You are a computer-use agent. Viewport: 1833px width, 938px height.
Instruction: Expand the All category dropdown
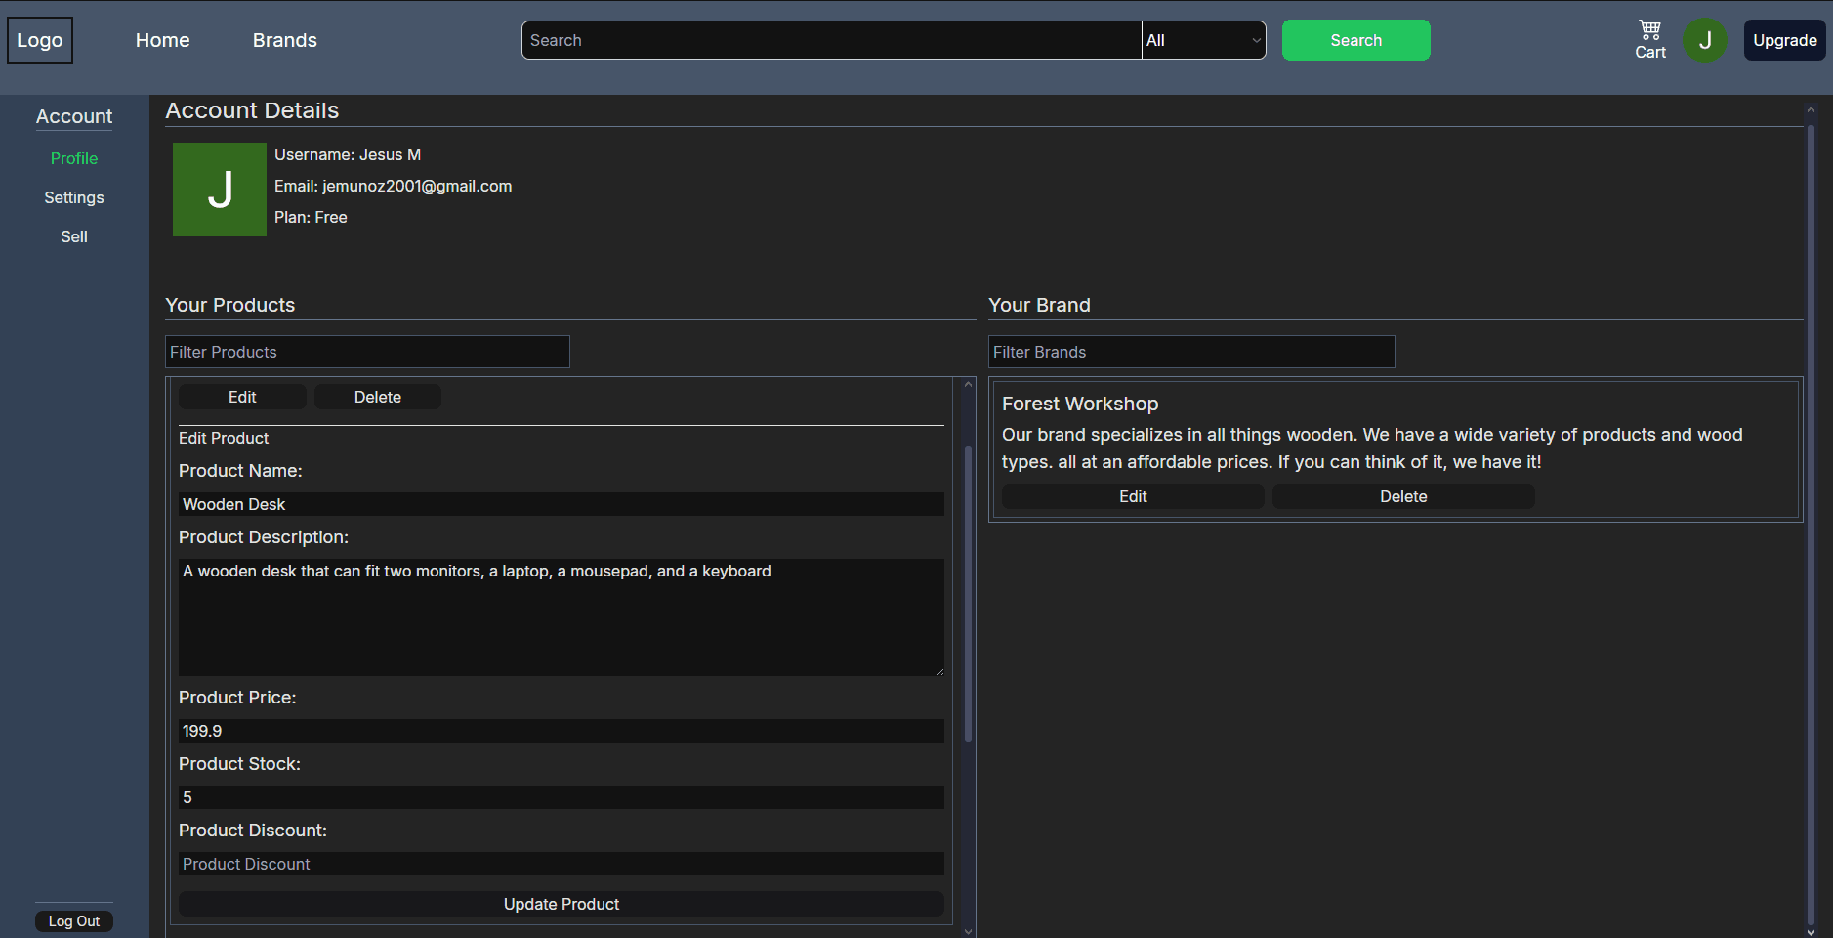[x=1203, y=40]
